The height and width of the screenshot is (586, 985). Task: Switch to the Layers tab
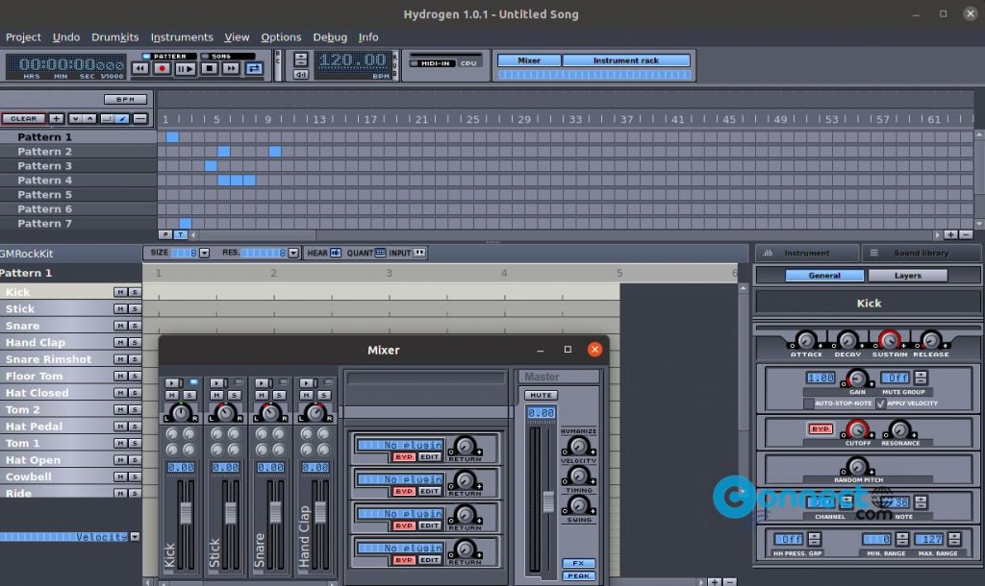pos(907,275)
